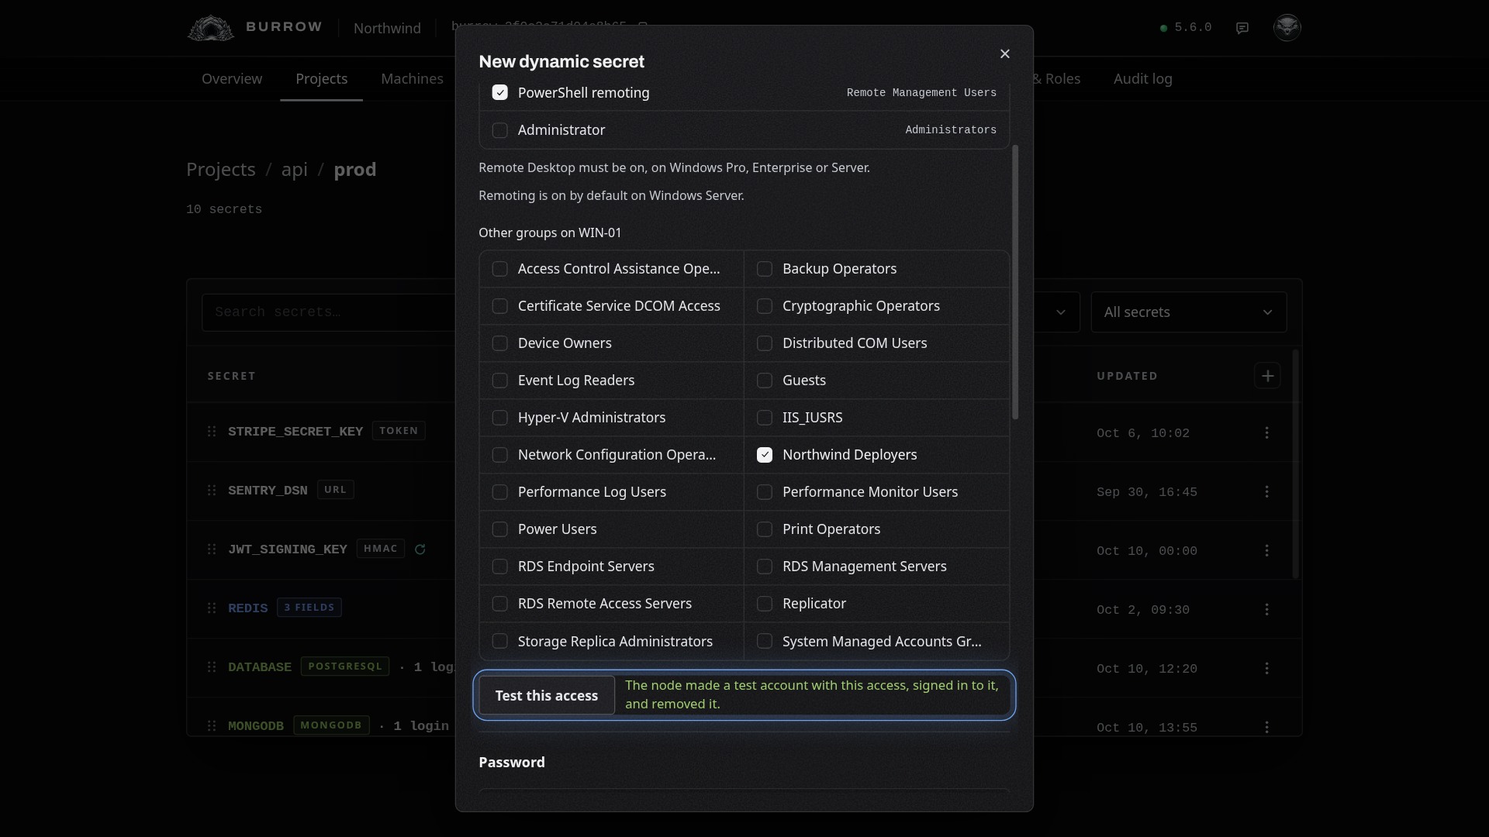The width and height of the screenshot is (1489, 837).
Task: Uncheck the Northwind Deployers group
Action: click(x=765, y=455)
